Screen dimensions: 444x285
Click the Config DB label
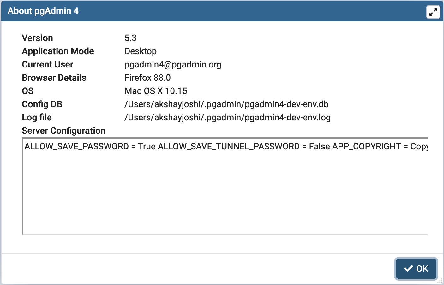pos(42,104)
